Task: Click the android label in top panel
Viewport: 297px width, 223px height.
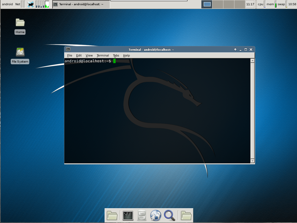Action: click(x=7, y=4)
